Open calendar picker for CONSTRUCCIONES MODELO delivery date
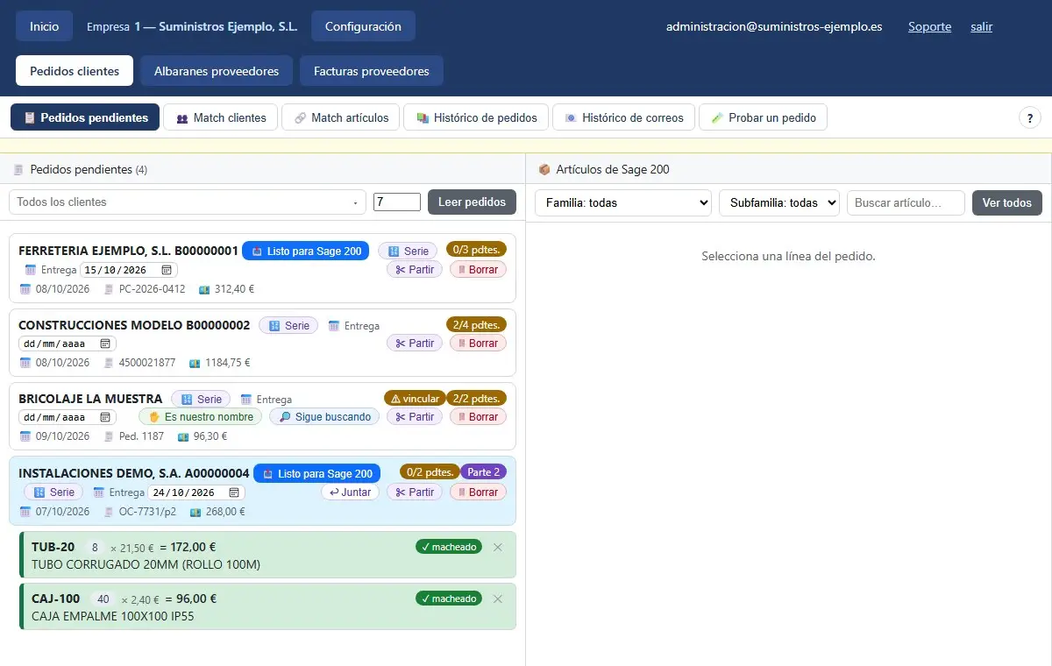The image size is (1052, 666). [105, 344]
